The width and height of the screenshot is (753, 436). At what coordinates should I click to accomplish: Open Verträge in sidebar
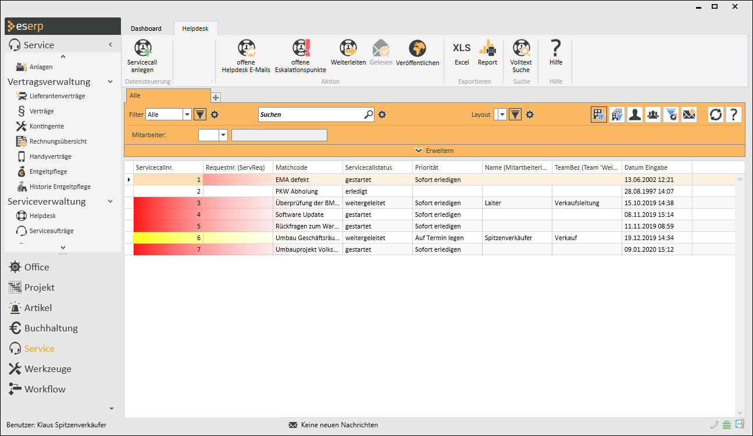41,111
